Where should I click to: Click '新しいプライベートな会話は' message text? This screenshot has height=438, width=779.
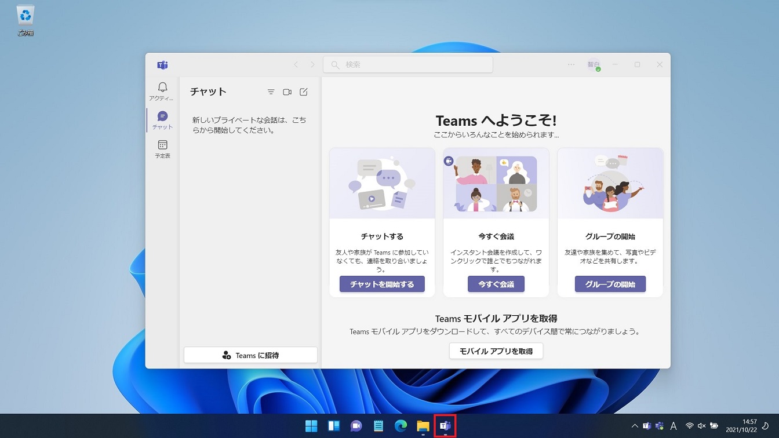coord(249,125)
